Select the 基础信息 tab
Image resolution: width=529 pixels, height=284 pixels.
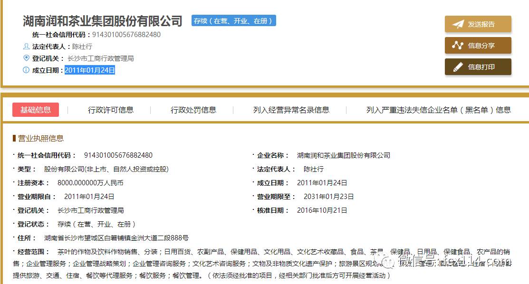36,110
